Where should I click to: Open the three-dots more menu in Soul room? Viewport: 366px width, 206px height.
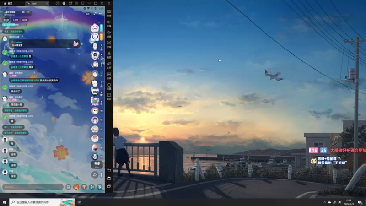pyautogui.click(x=101, y=14)
